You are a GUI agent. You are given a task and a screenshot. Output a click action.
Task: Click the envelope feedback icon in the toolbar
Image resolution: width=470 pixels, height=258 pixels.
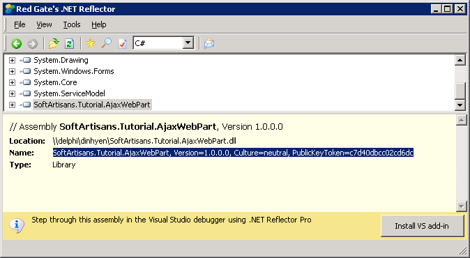[209, 44]
